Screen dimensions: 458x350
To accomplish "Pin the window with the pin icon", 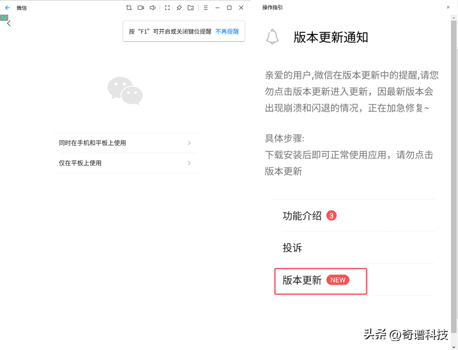I will (179, 8).
